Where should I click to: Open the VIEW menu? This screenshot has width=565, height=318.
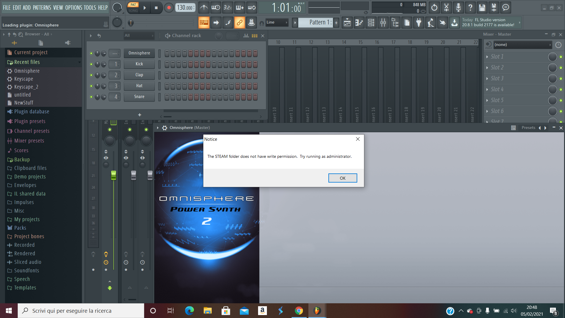[58, 8]
